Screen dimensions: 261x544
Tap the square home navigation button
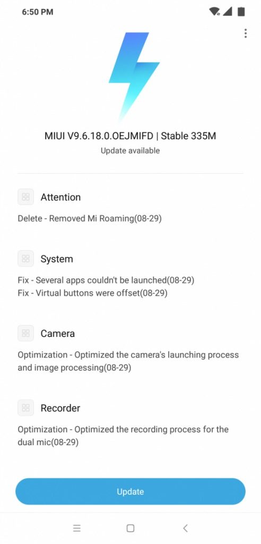(130, 529)
